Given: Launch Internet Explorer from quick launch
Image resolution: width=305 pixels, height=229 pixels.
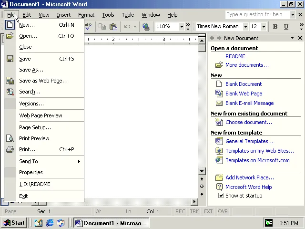Looking at the screenshot, I should click(x=50, y=223).
